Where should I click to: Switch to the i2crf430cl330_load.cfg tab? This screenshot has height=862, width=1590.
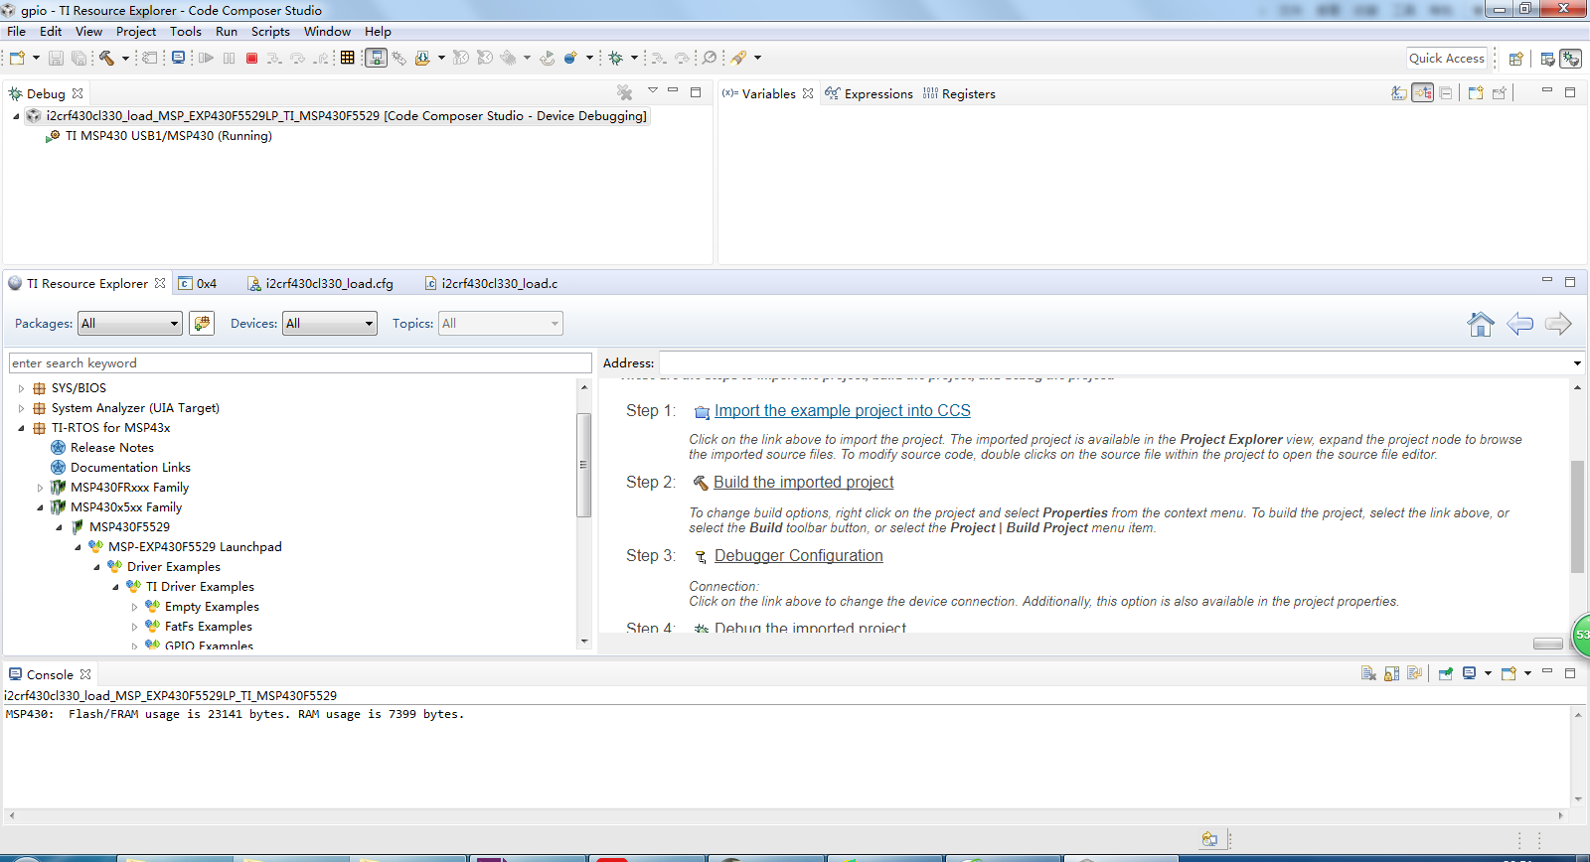pyautogui.click(x=320, y=284)
